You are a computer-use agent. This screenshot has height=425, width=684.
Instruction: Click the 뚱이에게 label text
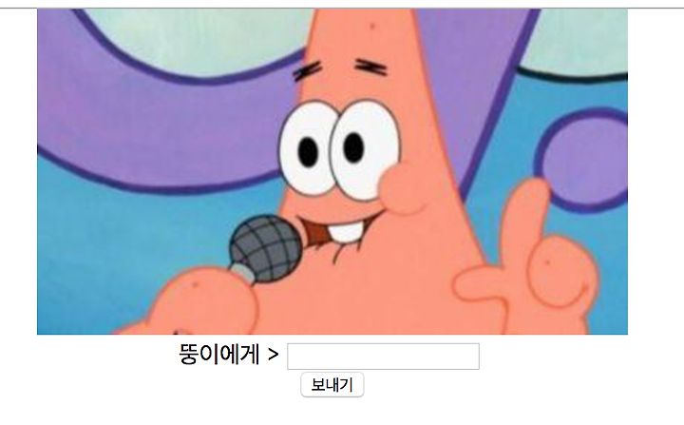click(x=219, y=354)
